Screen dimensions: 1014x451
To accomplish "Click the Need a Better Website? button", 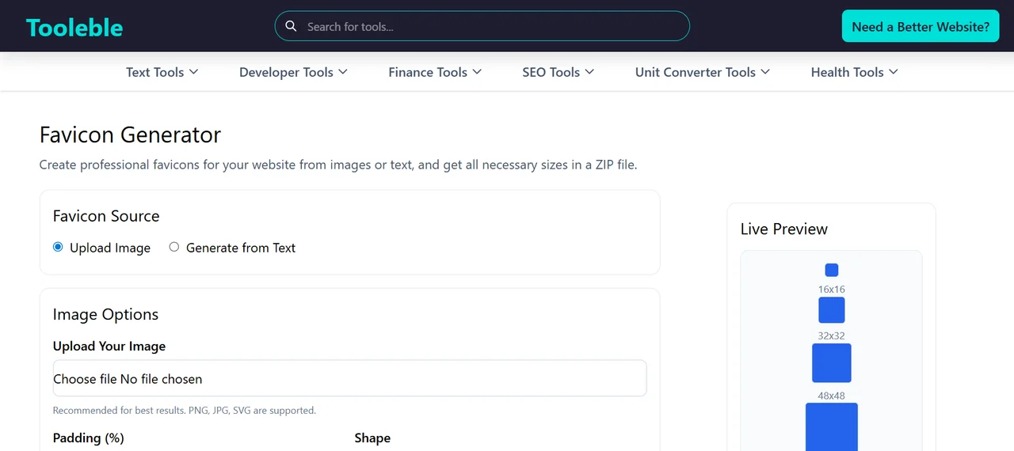I will pos(921,26).
